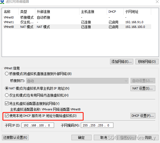Toggle 使用本地 DHCP 服务 checkbox
This screenshot has height=143, width=160.
[x=7, y=116]
